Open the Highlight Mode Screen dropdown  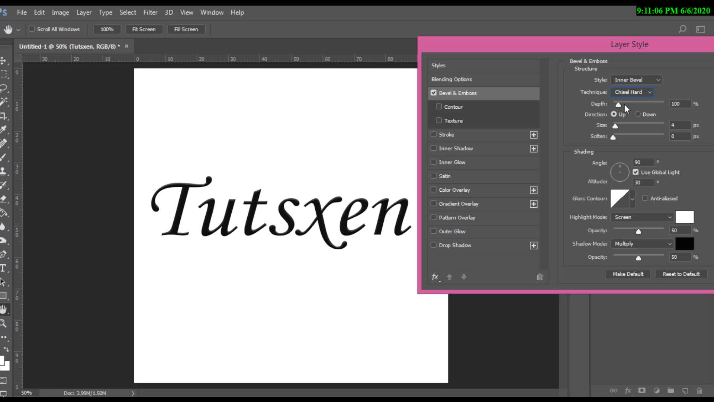(643, 217)
